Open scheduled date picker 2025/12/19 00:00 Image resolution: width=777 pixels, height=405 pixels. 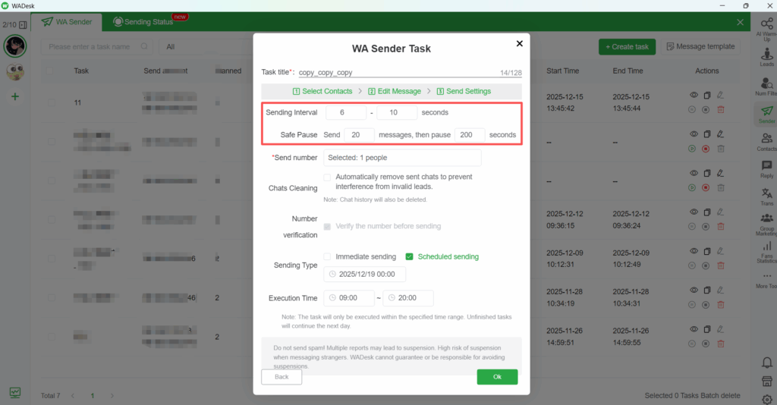tap(365, 275)
